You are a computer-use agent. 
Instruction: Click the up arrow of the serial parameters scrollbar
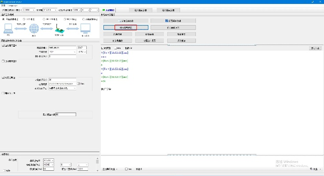point(97,159)
